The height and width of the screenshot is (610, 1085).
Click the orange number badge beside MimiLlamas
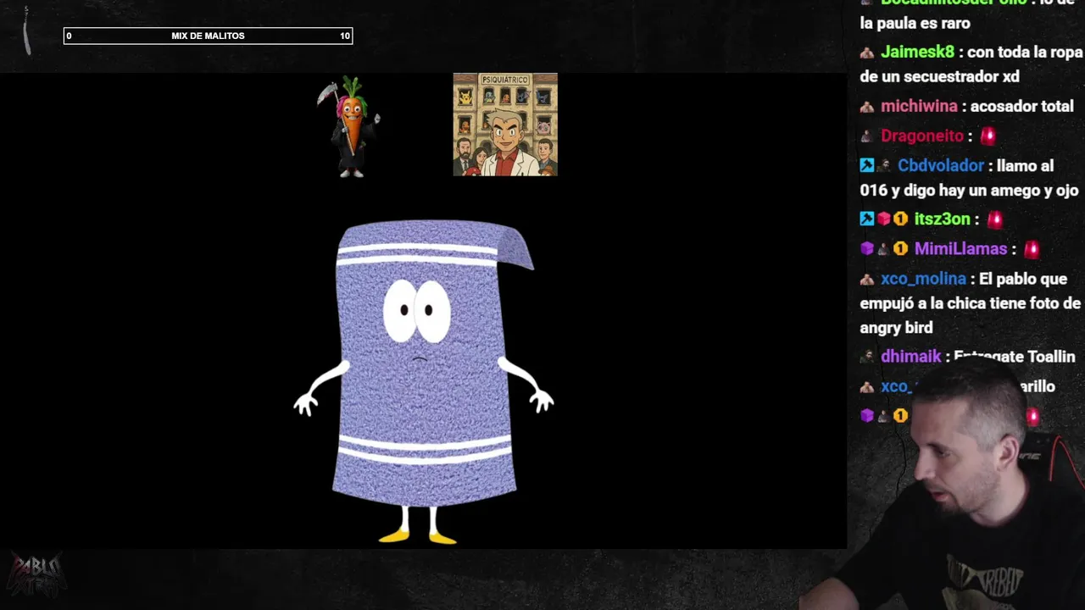point(900,249)
